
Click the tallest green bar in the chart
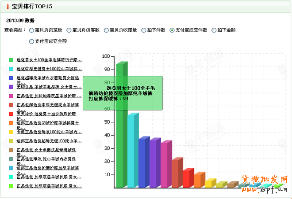120,132
